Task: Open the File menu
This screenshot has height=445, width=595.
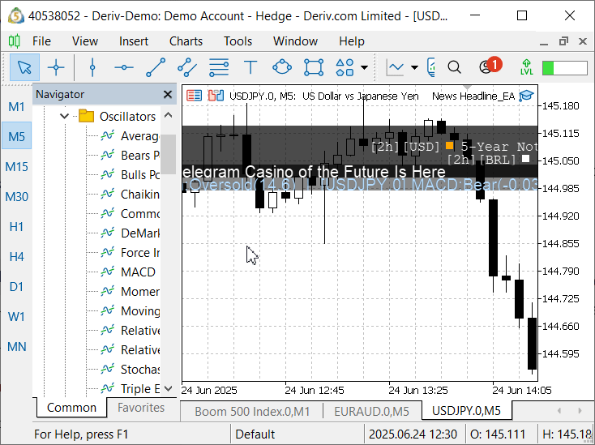Action: point(41,41)
